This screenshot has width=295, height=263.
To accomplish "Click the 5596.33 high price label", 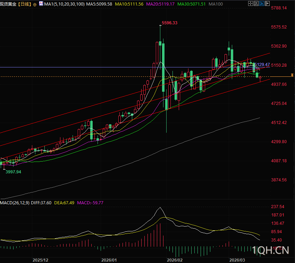I will click(x=169, y=23).
